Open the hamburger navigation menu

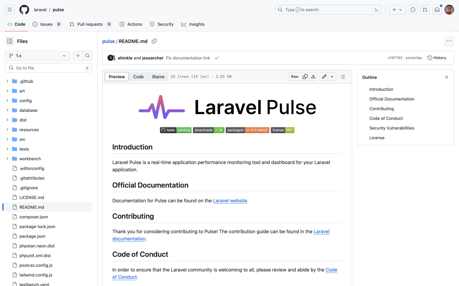(10, 10)
